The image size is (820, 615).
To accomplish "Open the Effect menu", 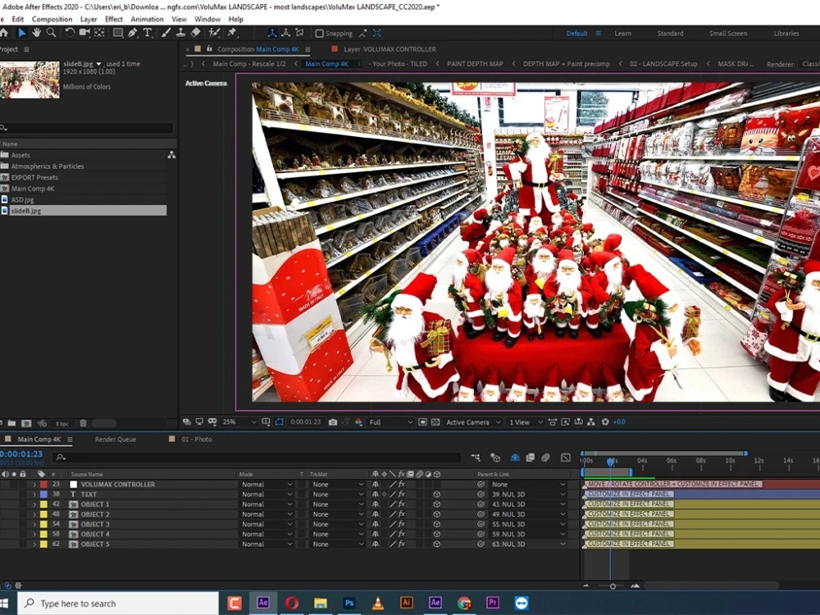I will [x=113, y=19].
